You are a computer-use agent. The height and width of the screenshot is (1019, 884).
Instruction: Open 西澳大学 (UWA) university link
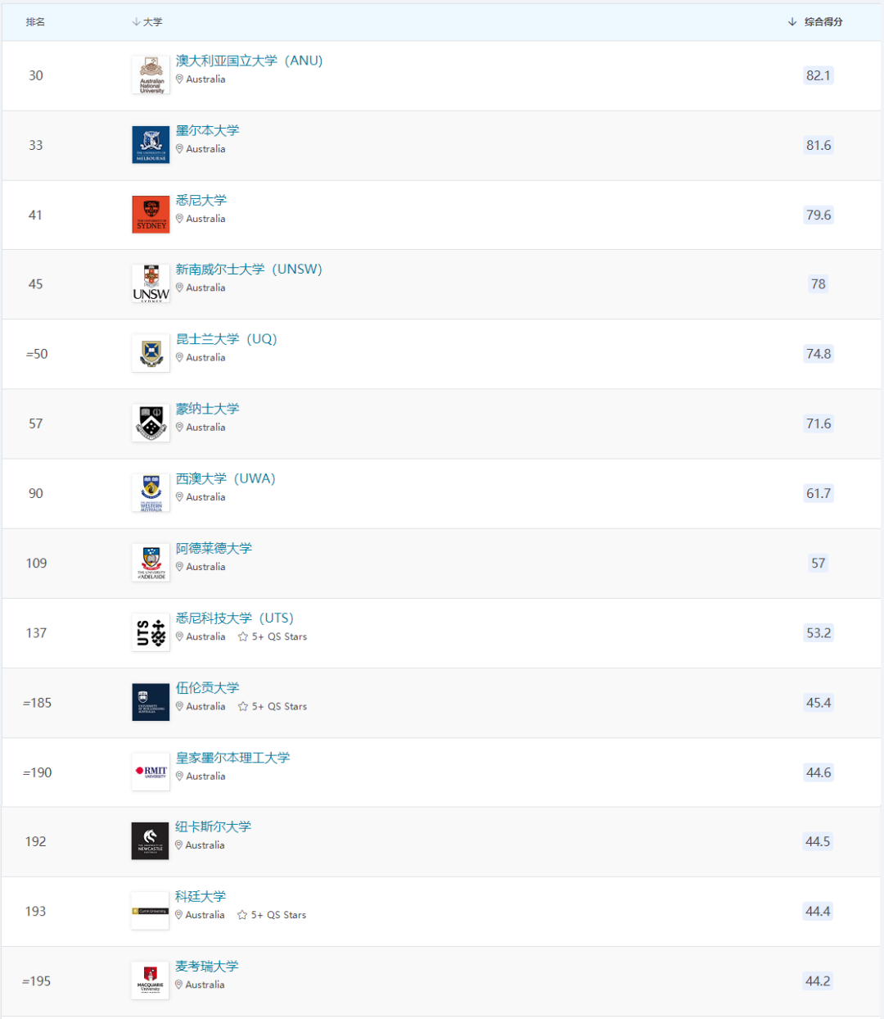click(x=226, y=478)
